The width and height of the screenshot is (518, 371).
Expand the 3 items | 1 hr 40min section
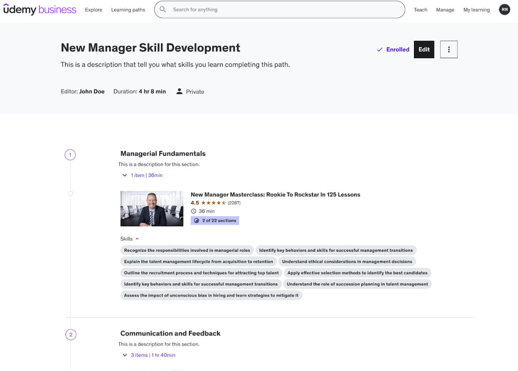149,355
